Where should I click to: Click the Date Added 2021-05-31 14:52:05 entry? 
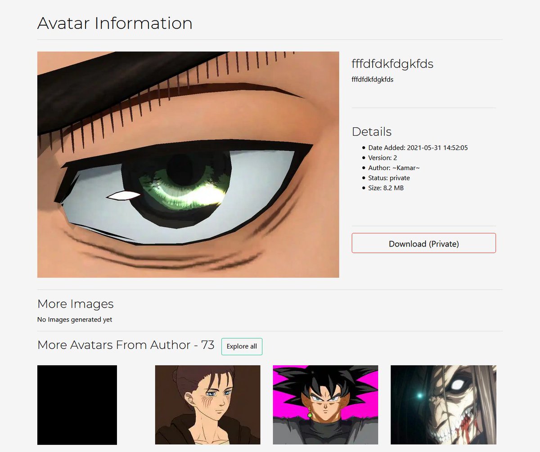pyautogui.click(x=418, y=148)
